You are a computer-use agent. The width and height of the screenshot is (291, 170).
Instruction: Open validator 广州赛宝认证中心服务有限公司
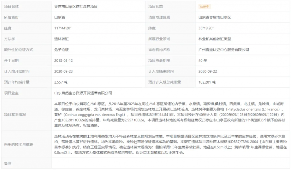[x=224, y=50]
